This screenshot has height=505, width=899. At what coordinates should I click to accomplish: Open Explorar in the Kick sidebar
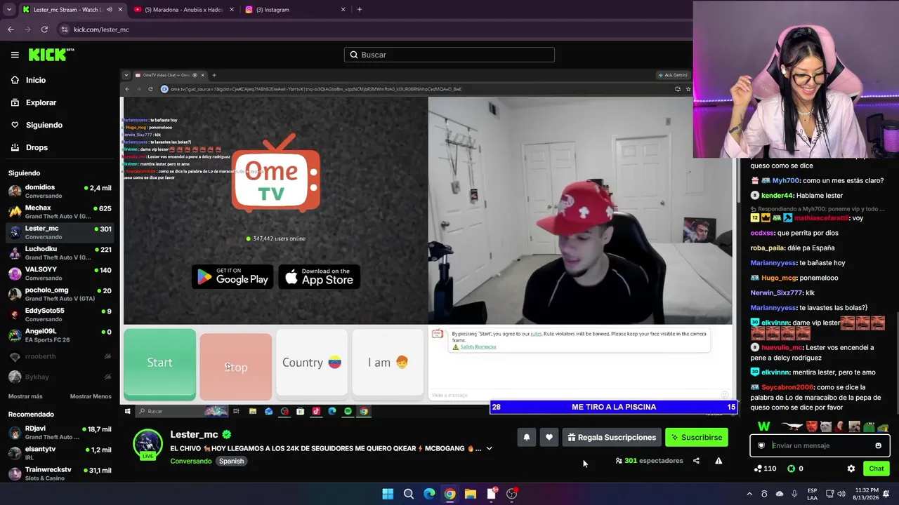click(41, 102)
